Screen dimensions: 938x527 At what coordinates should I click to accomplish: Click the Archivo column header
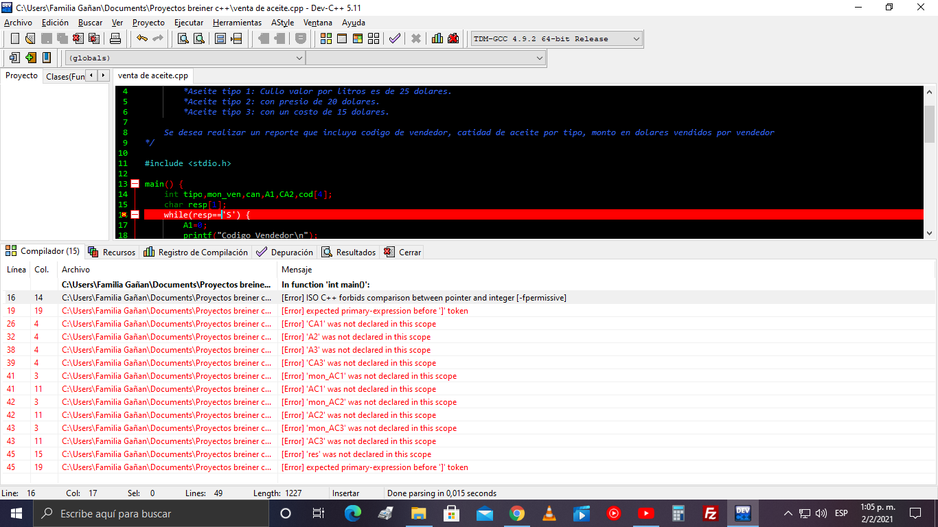tap(76, 270)
